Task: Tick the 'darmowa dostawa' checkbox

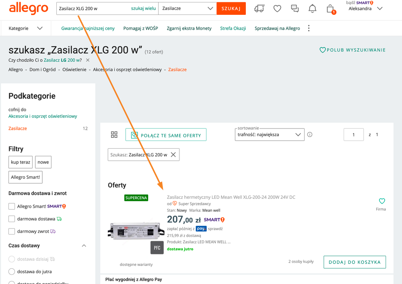Action: click(x=12, y=219)
